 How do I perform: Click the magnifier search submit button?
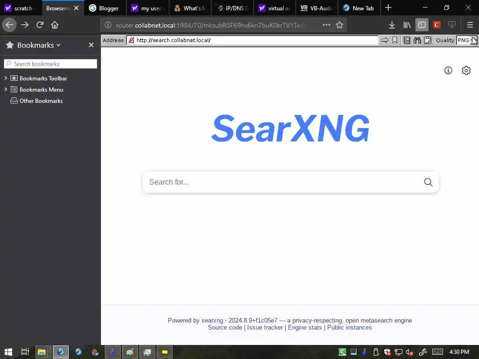click(428, 182)
